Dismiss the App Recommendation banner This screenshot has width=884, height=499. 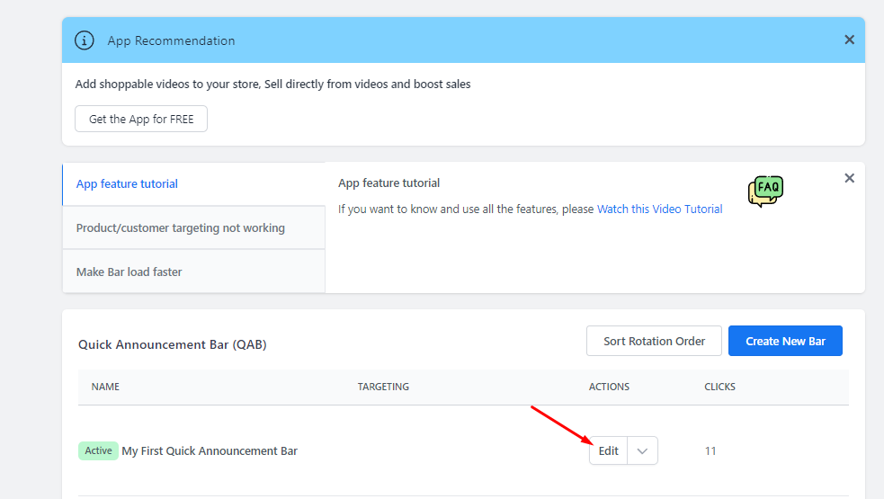pyautogui.click(x=849, y=40)
